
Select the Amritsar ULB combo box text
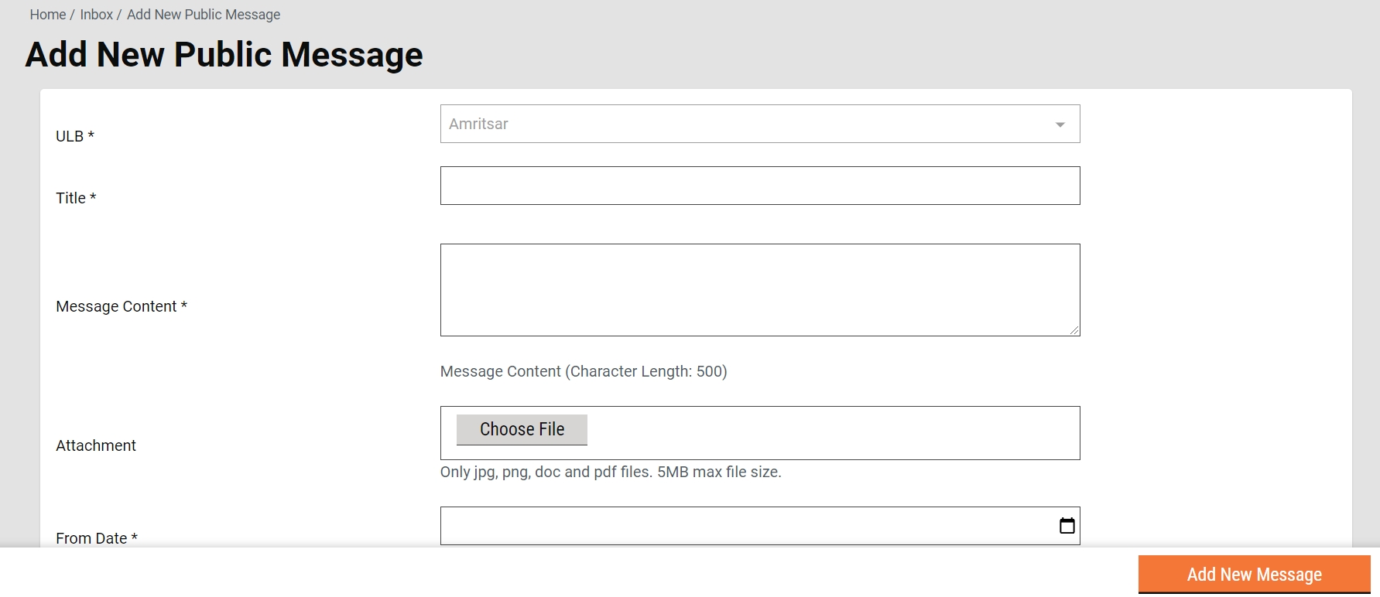pyautogui.click(x=478, y=124)
